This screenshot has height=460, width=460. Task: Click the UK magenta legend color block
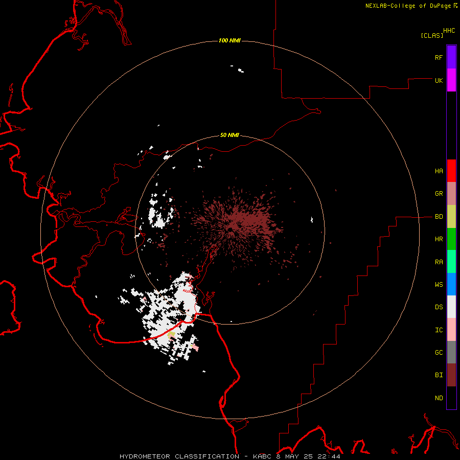[451, 80]
